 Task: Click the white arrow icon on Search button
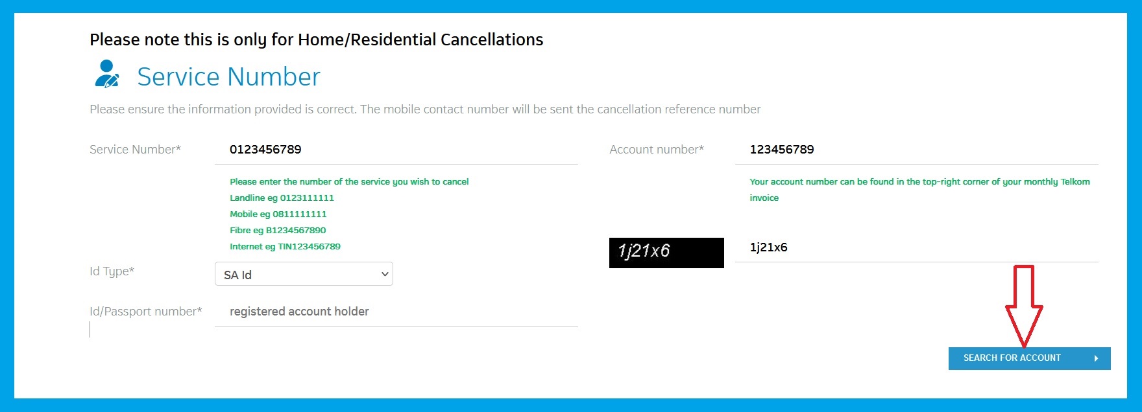pos(1096,358)
